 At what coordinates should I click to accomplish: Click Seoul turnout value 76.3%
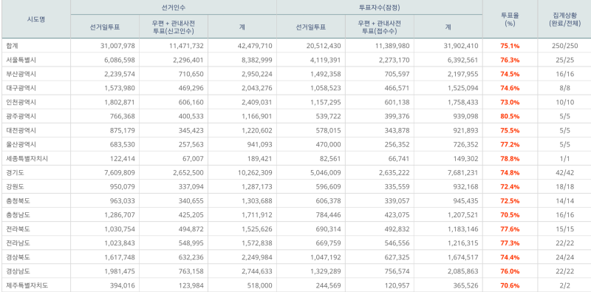pos(510,60)
